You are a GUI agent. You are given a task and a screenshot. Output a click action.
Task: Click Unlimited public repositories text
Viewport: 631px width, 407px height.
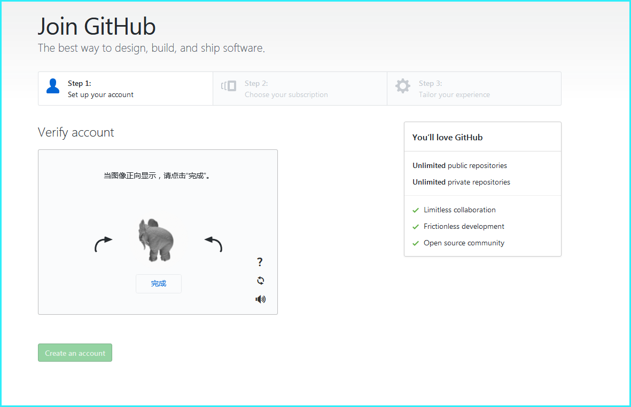tap(459, 165)
